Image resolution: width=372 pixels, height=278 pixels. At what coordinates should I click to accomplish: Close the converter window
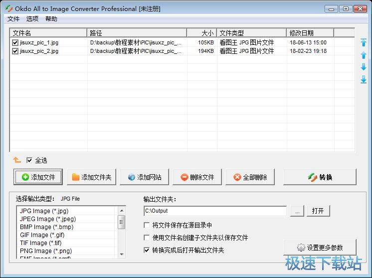point(360,9)
